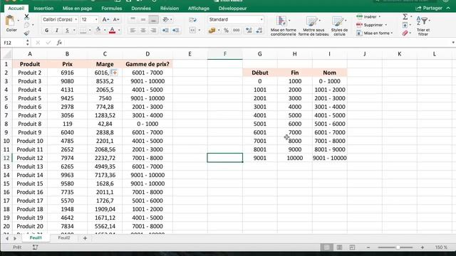
Task: Toggle wrap text
Action: (192, 19)
